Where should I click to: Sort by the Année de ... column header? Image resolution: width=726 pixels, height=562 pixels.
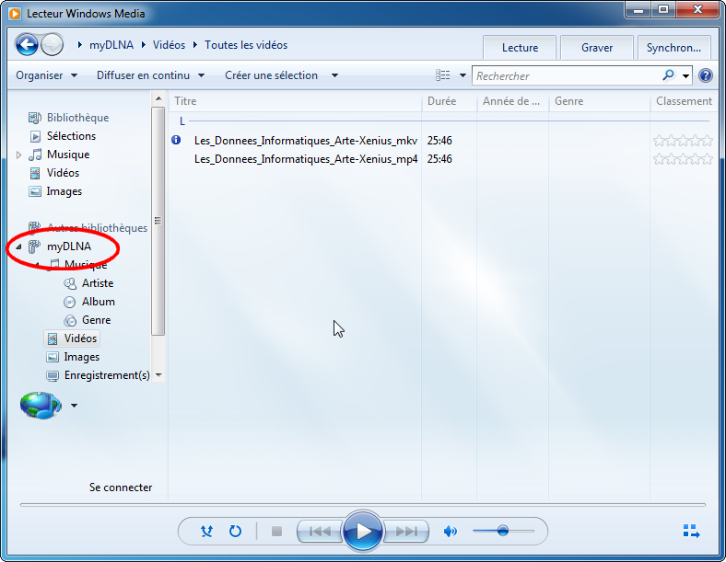[x=512, y=101]
